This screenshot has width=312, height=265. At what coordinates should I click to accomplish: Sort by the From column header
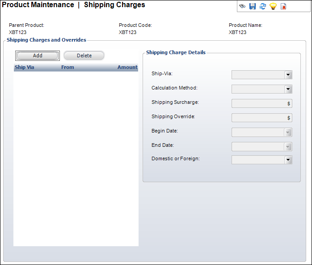(x=67, y=67)
